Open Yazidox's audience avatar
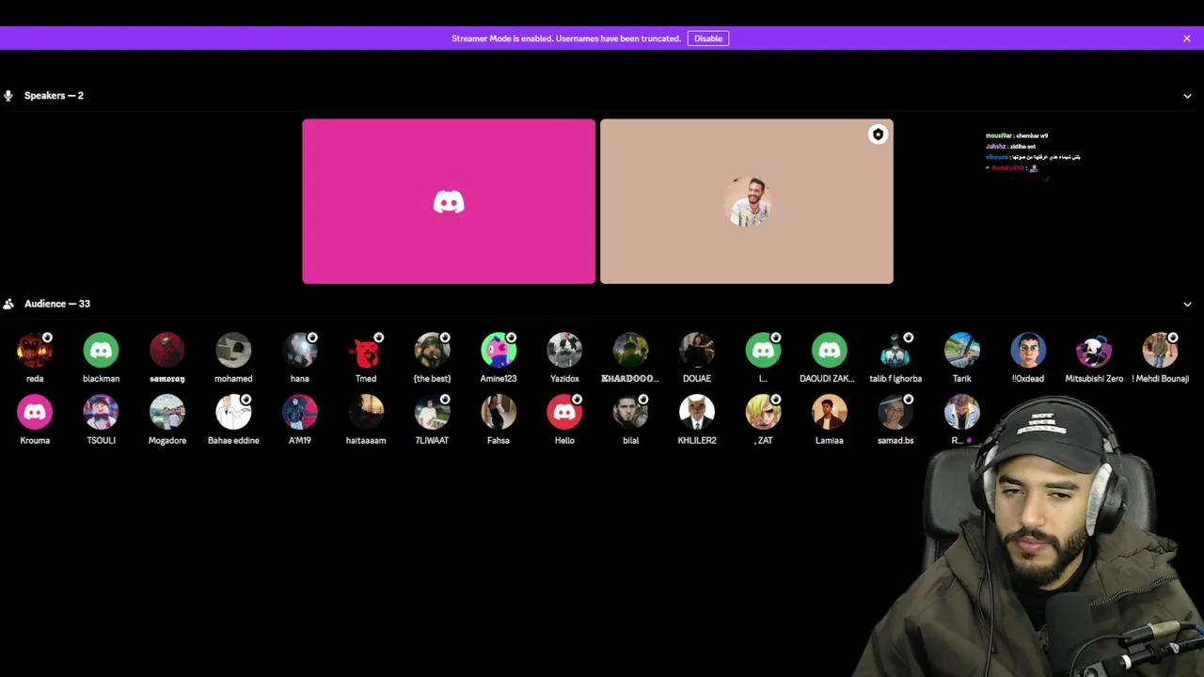This screenshot has width=1204, height=677. tap(564, 351)
